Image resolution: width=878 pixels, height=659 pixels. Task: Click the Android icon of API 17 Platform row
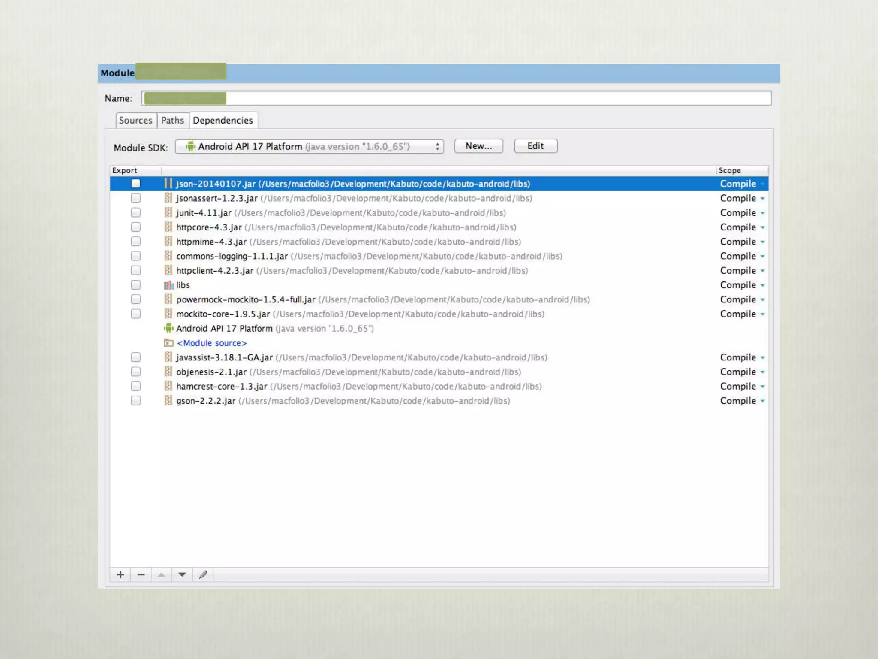click(x=168, y=328)
